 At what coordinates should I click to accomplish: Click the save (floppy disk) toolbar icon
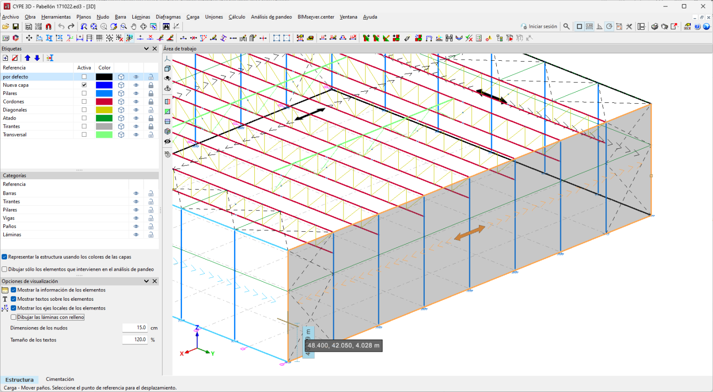point(15,27)
